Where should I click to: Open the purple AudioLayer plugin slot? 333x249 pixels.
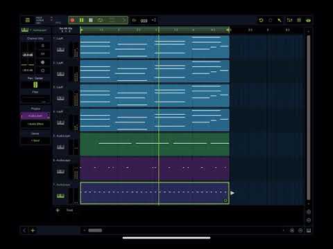tap(35, 116)
